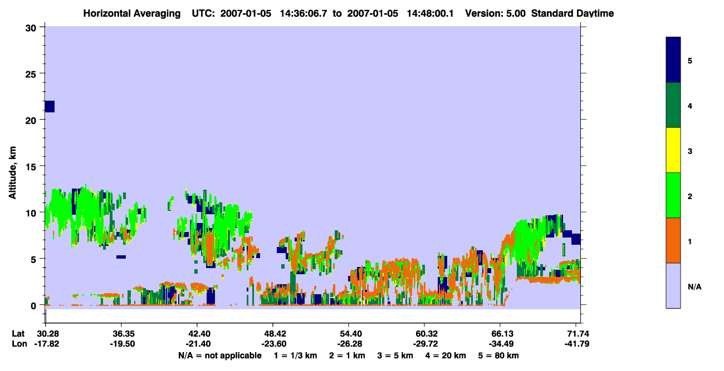The width and height of the screenshot is (724, 371).
Task: Click the 'N/A = not applicable' legend note
Action: (x=219, y=355)
